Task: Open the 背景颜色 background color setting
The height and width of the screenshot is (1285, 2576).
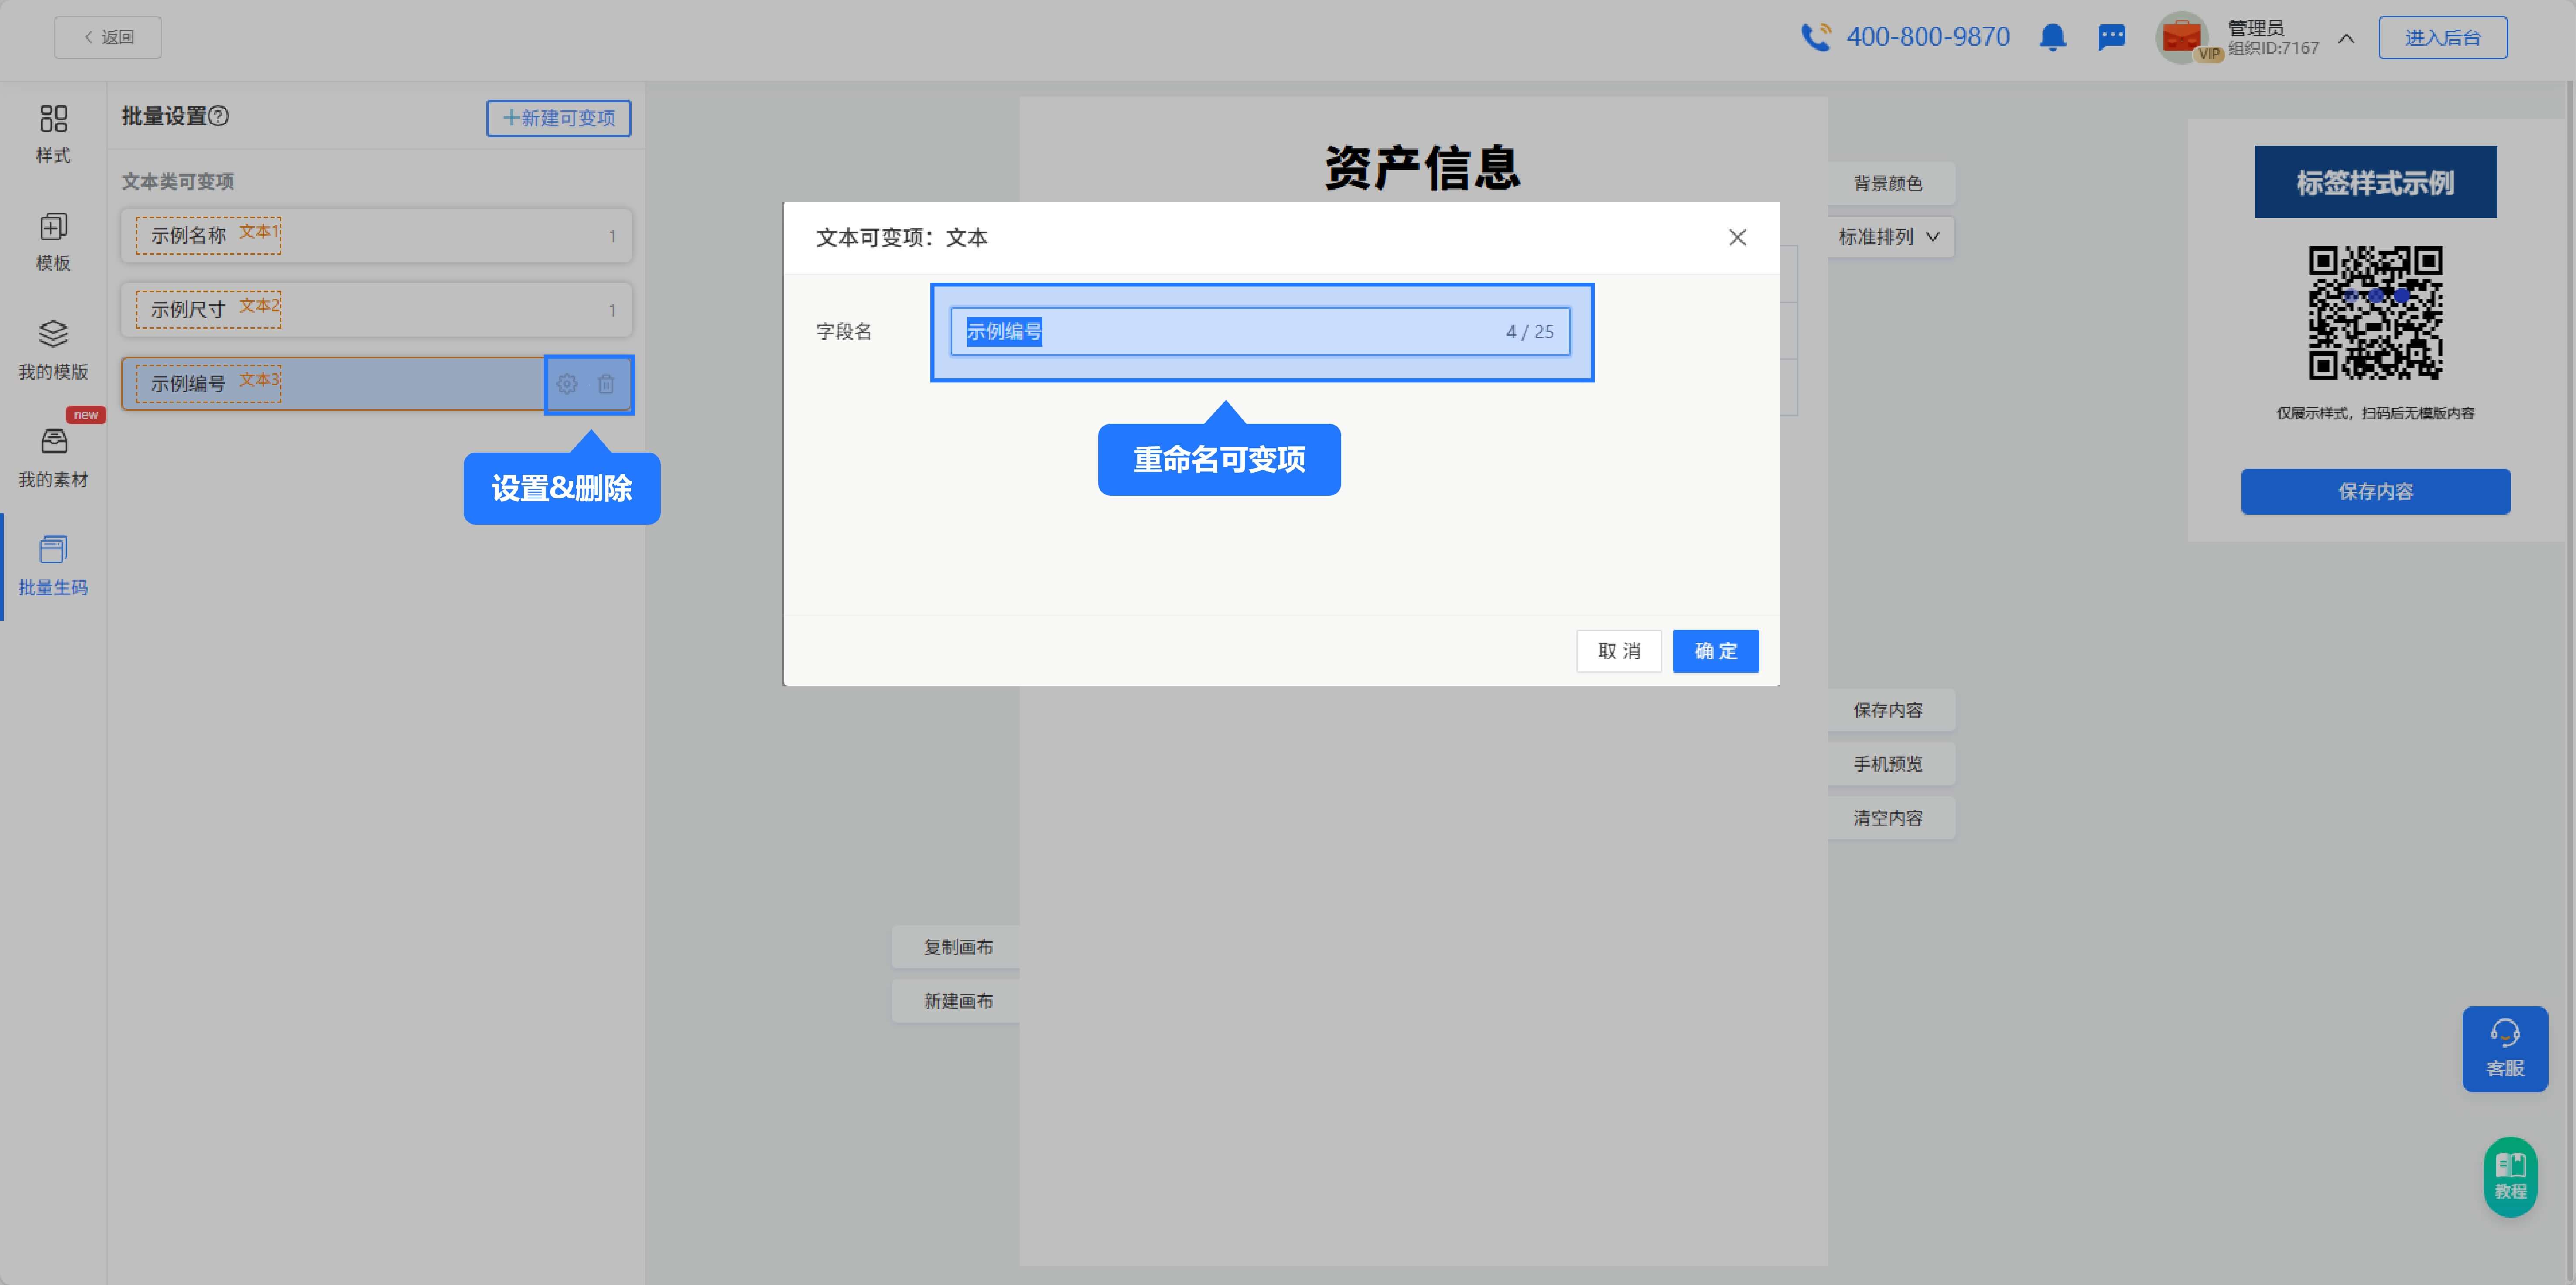Action: (x=1889, y=183)
